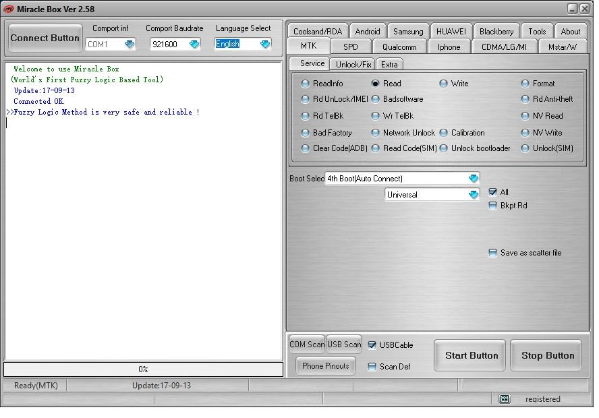
Task: Choose the Unlock bootloader option
Action: click(476, 148)
